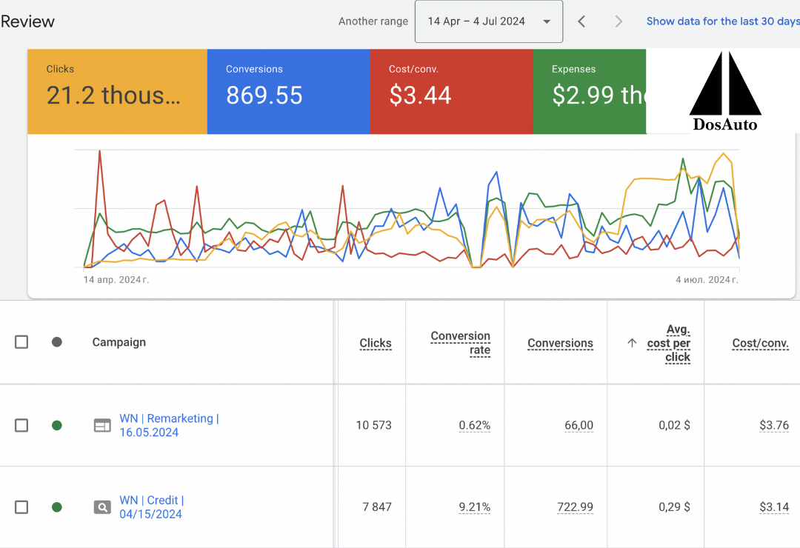The image size is (800, 548).
Task: Sort table by Conversion rate column
Action: click(460, 343)
